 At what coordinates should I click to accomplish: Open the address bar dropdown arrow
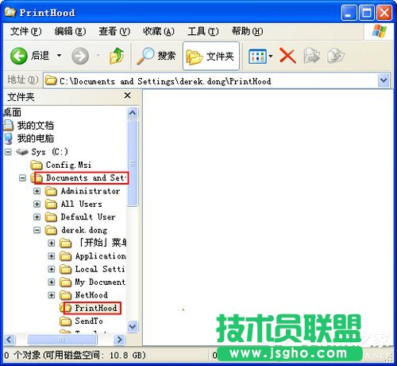click(x=384, y=80)
